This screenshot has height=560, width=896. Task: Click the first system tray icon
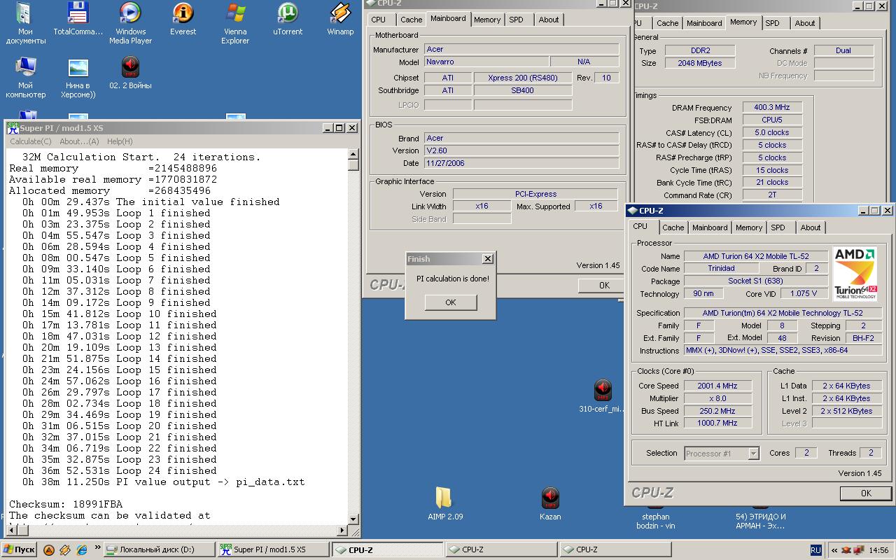pyautogui.click(x=846, y=550)
